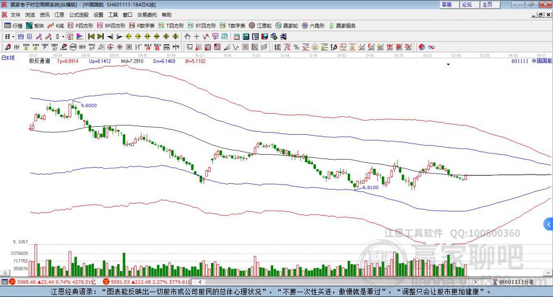The width and height of the screenshot is (553, 297).
Task: Select the hand pan tool
Action: (x=187, y=37)
